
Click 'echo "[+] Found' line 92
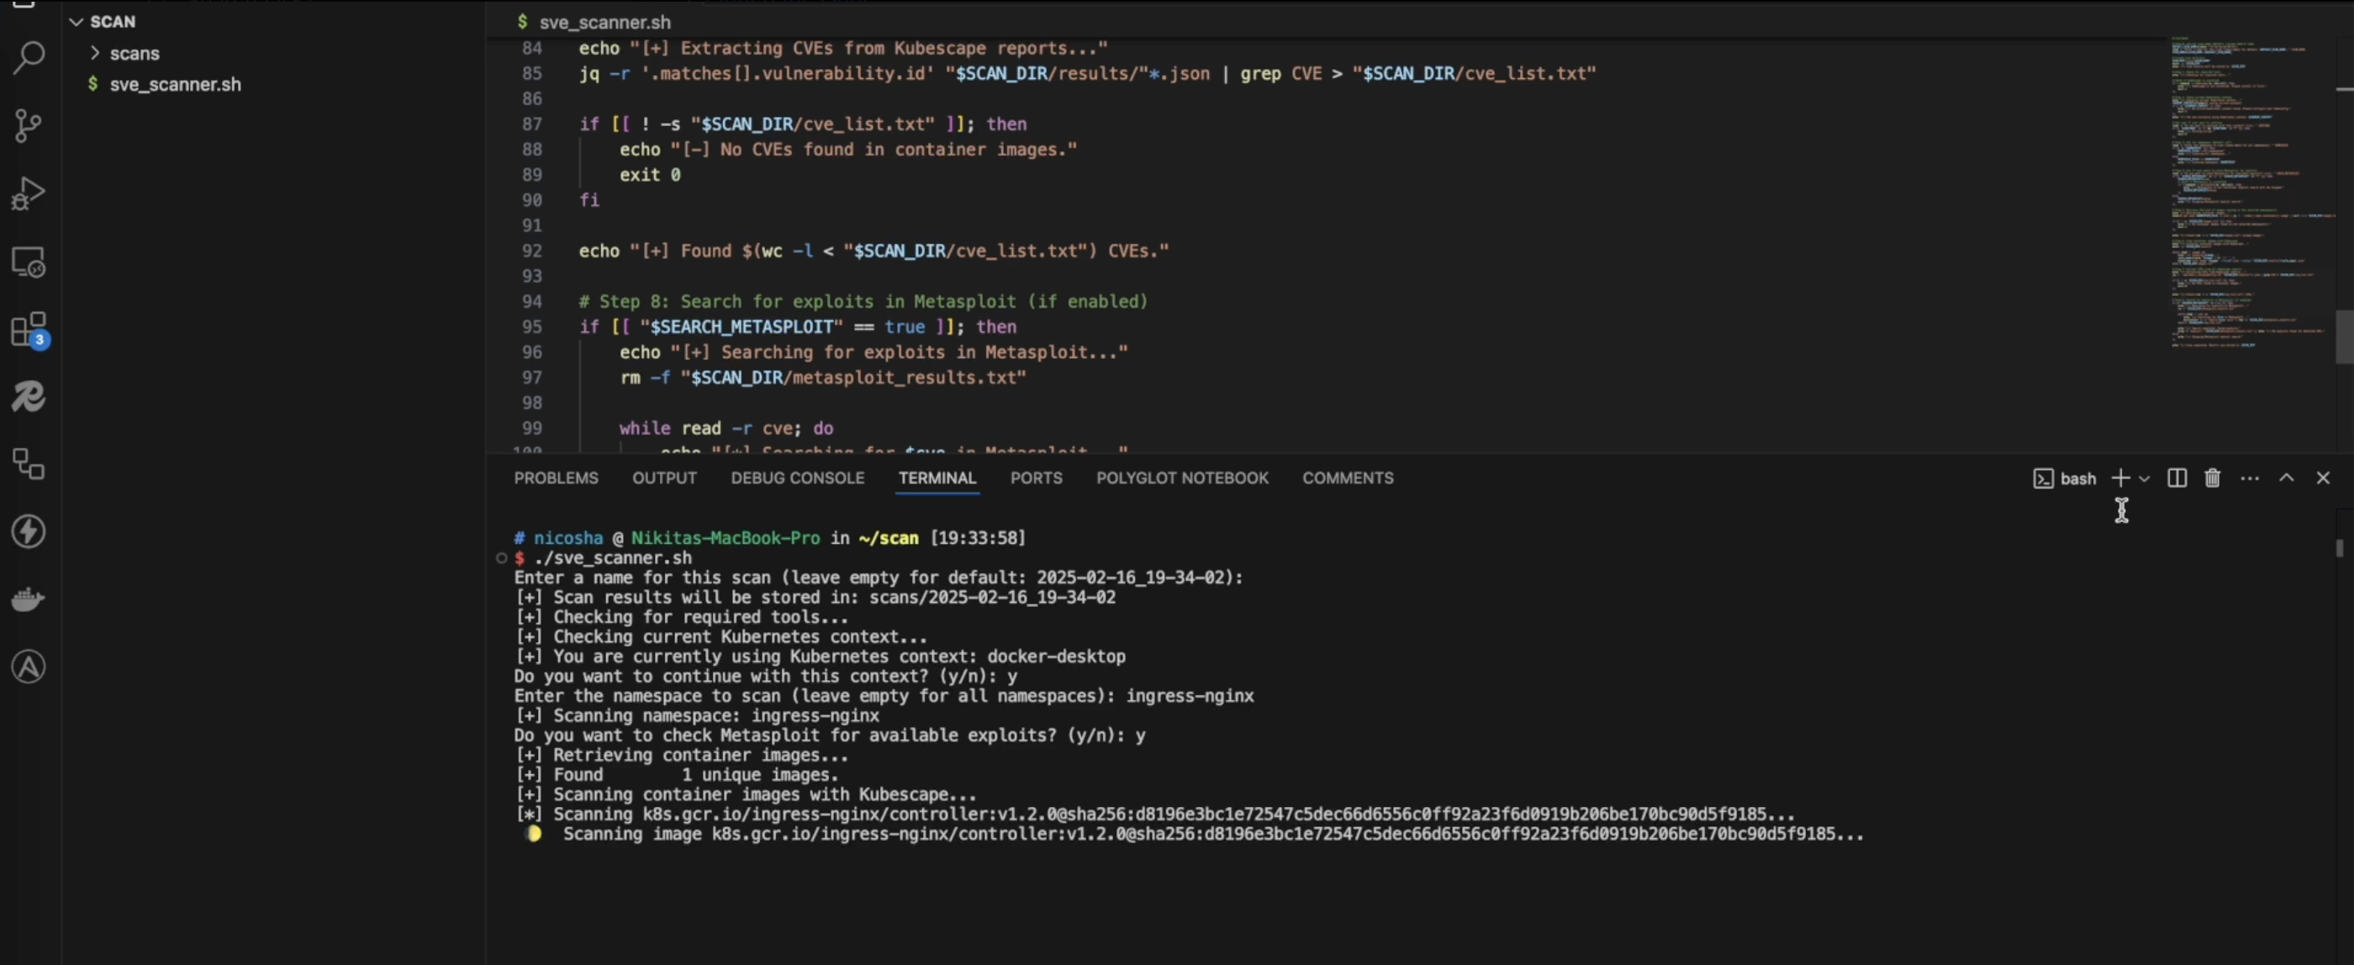click(x=874, y=251)
